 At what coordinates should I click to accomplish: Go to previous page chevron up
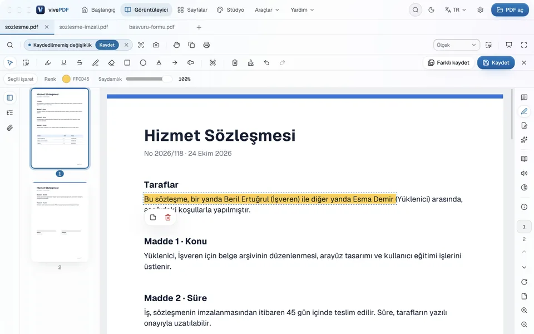click(524, 252)
